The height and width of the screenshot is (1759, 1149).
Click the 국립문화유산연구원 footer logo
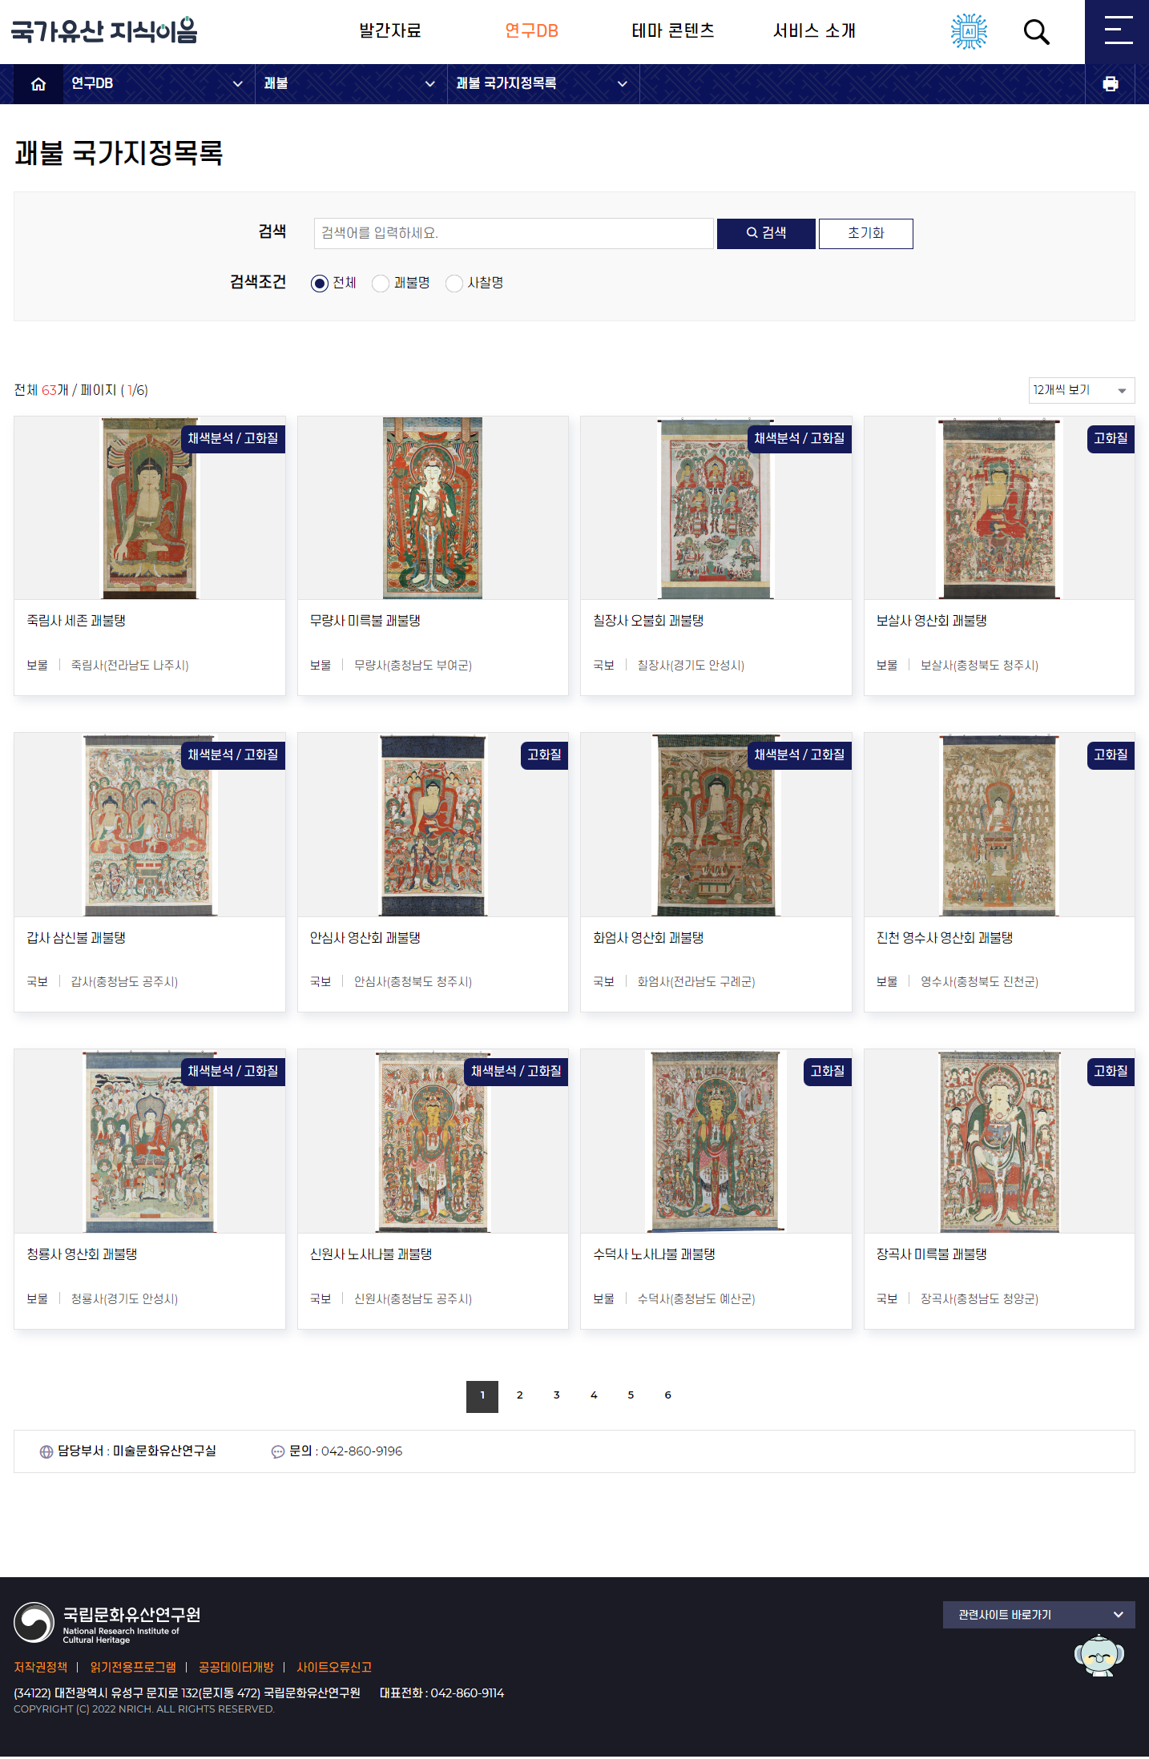(x=107, y=1623)
